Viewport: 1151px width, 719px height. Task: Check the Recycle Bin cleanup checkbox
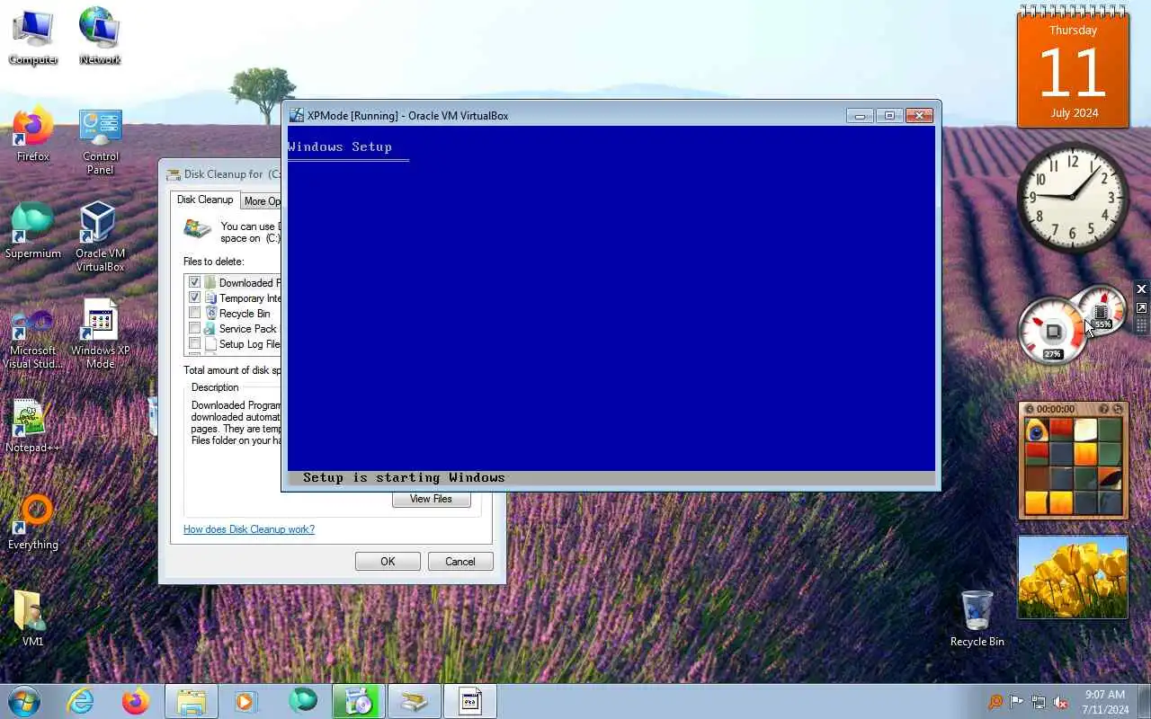[194, 313]
